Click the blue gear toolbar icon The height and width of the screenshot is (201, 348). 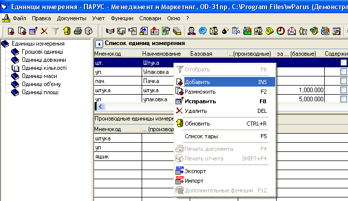pos(203,31)
